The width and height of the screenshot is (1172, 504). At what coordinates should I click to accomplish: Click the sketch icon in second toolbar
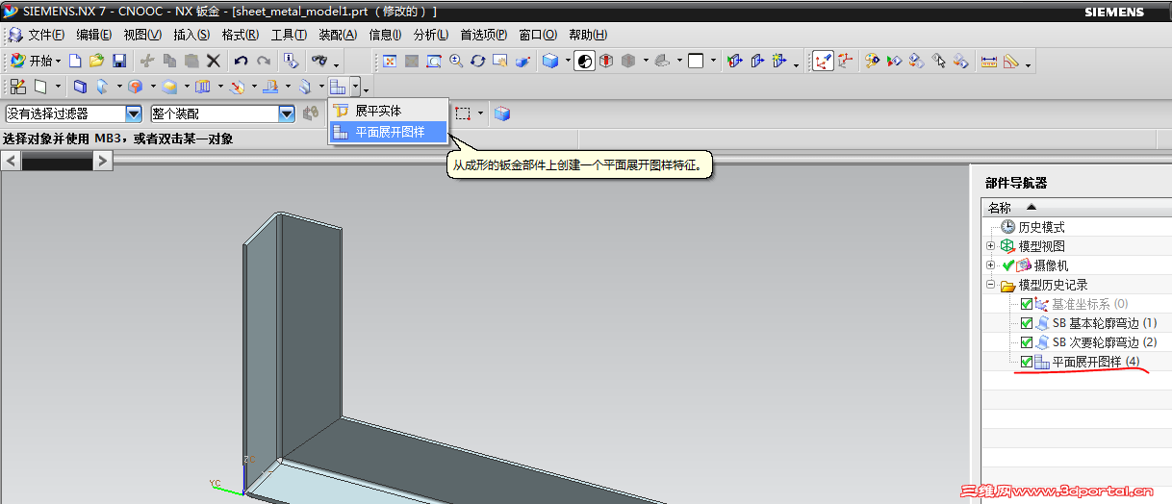18,87
